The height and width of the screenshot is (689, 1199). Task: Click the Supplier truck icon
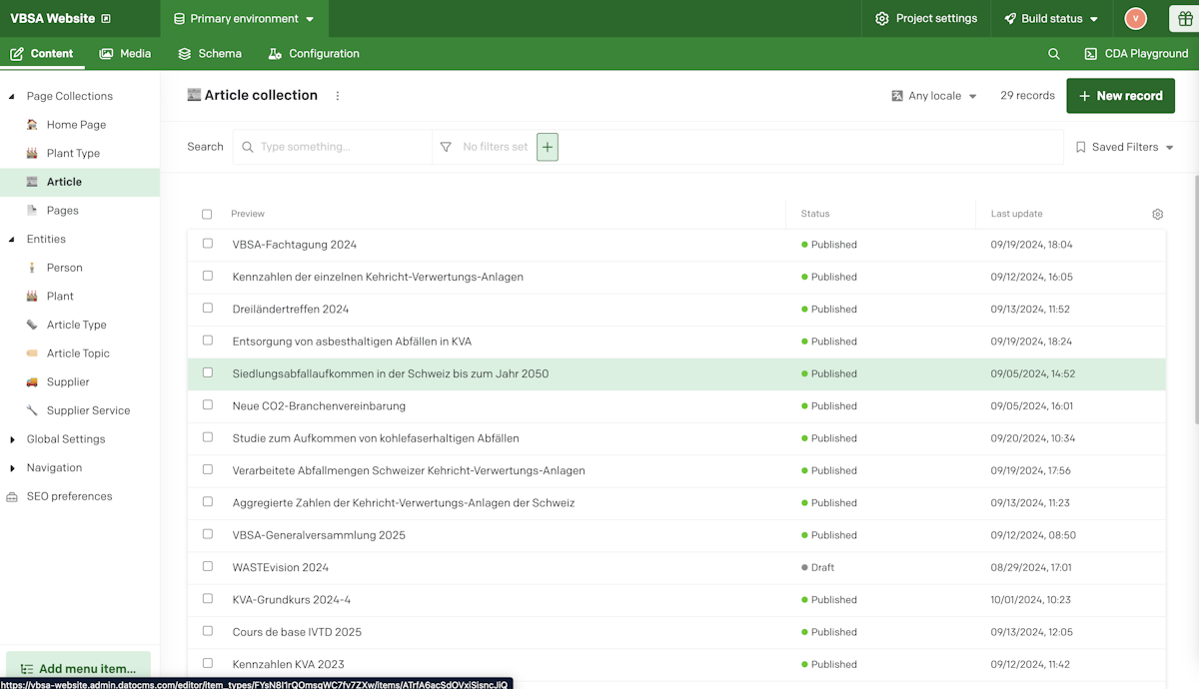32,382
